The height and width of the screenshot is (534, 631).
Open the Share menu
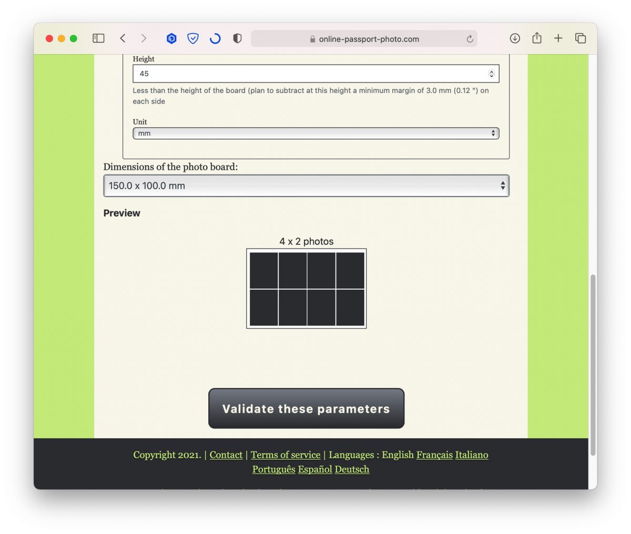pyautogui.click(x=536, y=38)
